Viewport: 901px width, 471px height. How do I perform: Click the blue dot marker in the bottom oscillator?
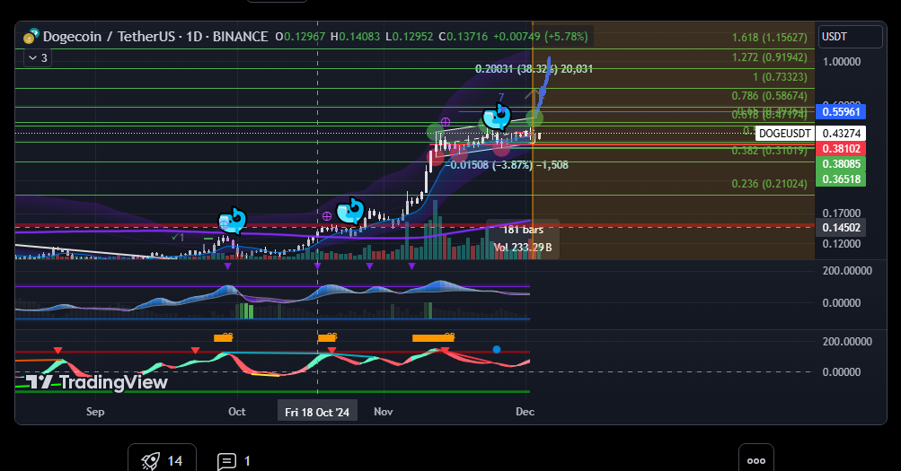[x=497, y=349]
